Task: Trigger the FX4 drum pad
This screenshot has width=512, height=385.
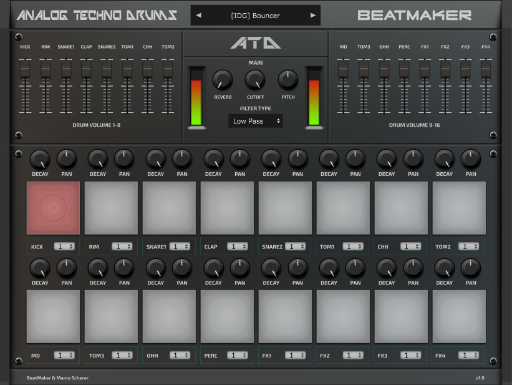Action: (459, 316)
